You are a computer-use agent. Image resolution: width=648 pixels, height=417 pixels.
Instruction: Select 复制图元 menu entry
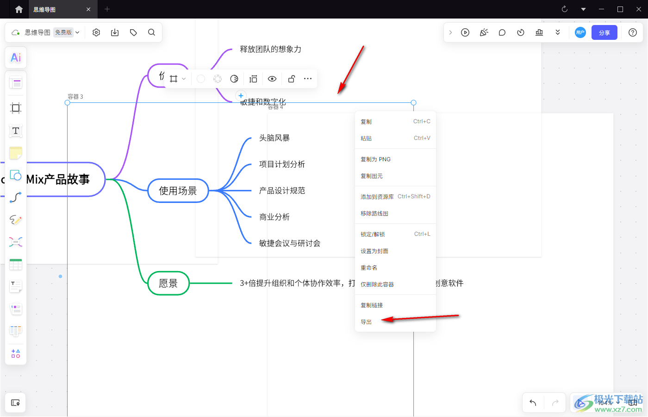(395, 176)
